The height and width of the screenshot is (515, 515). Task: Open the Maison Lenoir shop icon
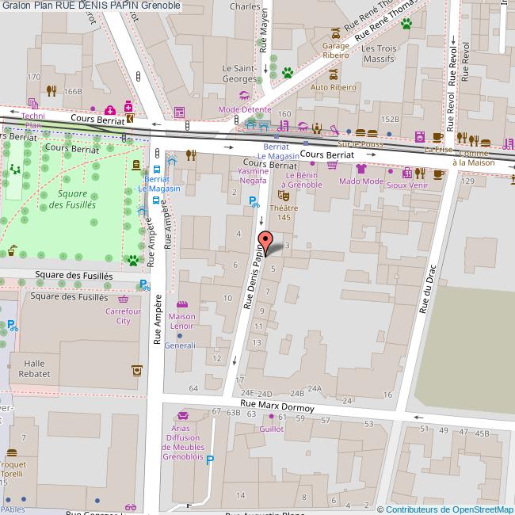(182, 305)
